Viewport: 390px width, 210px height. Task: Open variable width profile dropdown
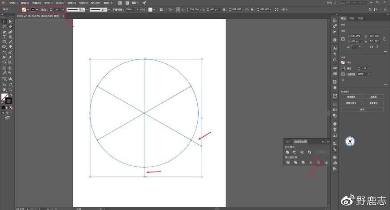[x=87, y=9]
